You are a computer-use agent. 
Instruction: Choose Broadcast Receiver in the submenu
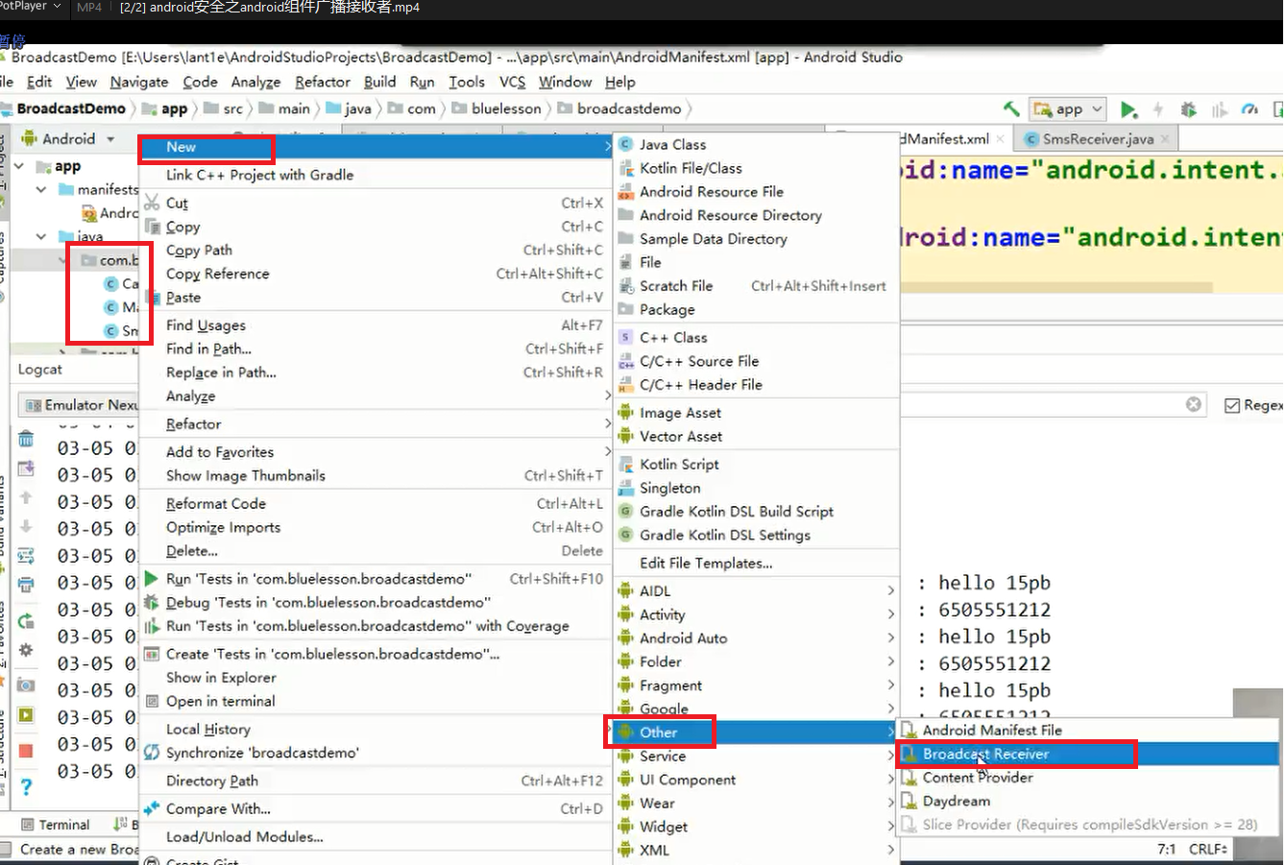(1087, 755)
